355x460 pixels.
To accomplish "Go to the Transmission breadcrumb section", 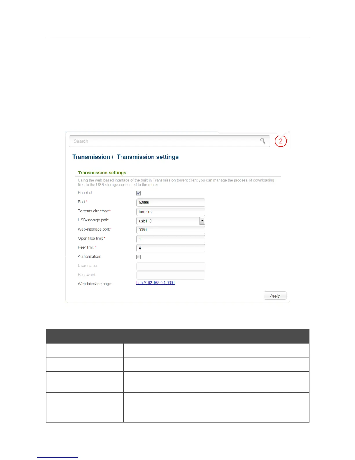I will (x=91, y=157).
